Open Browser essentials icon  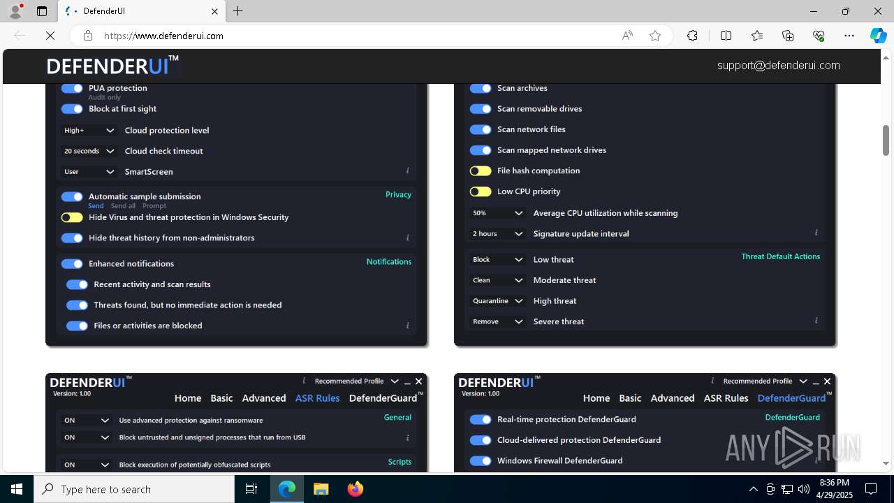[x=819, y=36]
